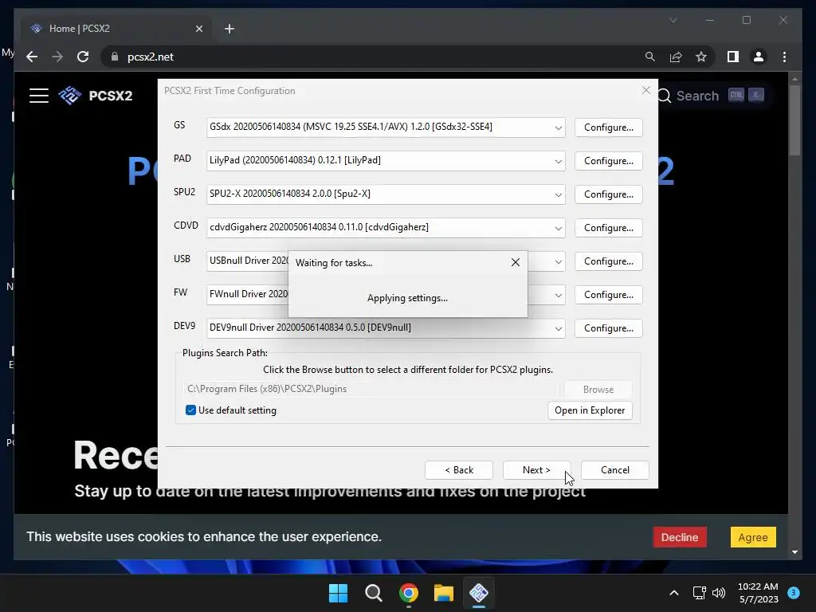The height and width of the screenshot is (612, 816).
Task: Open the PCSX2 site hamburger menu
Action: point(39,96)
